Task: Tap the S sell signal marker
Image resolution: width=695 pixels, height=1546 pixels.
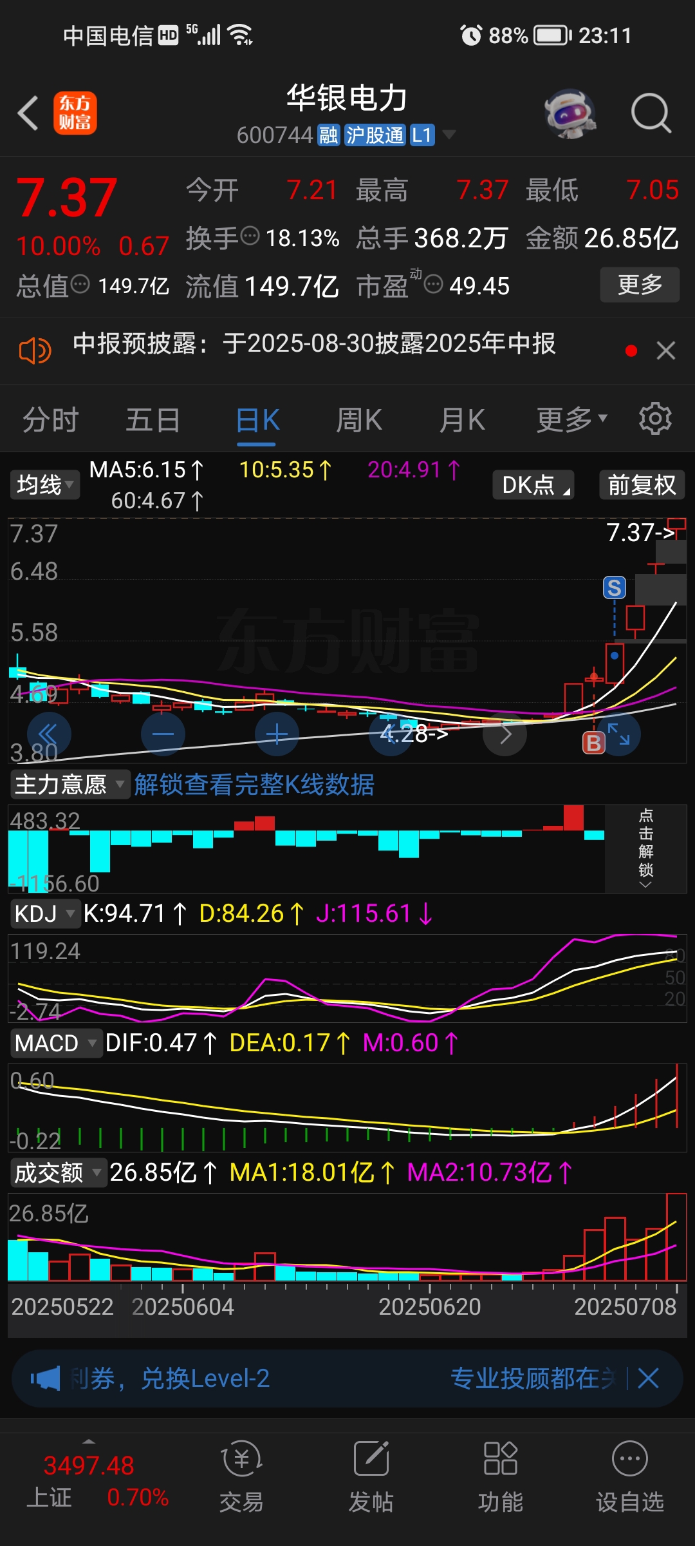Action: coord(615,587)
